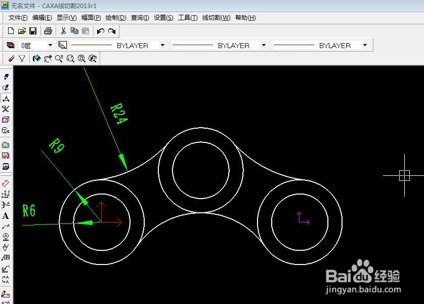Click the line type settings icon beside layer box
This screenshot has width=424, height=304.
62,45
